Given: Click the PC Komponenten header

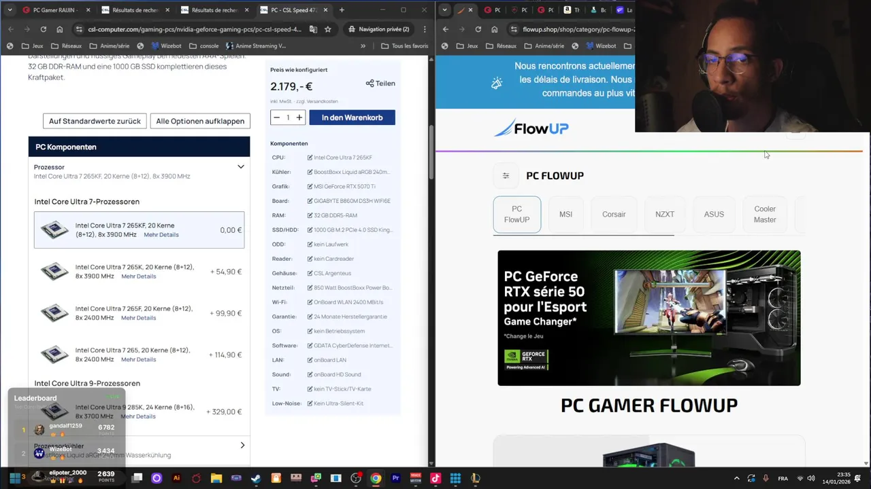Looking at the screenshot, I should (139, 147).
